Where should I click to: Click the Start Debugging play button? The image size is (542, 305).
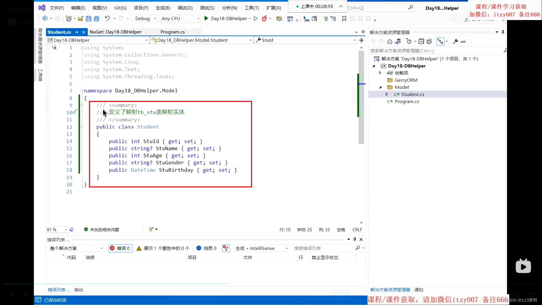(206, 18)
